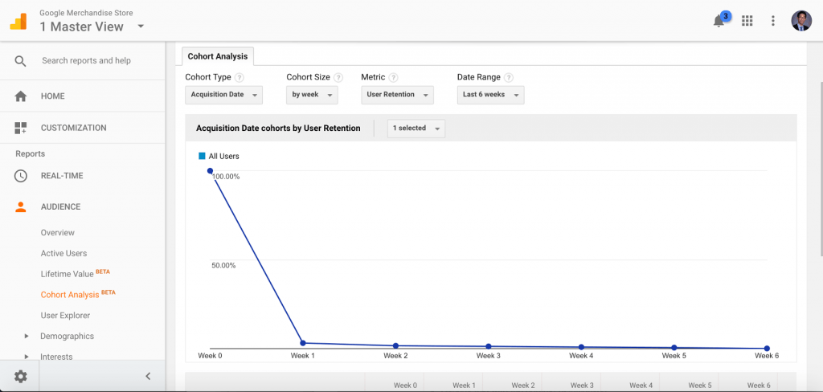Viewport: 823px width, 392px height.
Task: Click the Real-Time clock icon
Action: (x=20, y=176)
